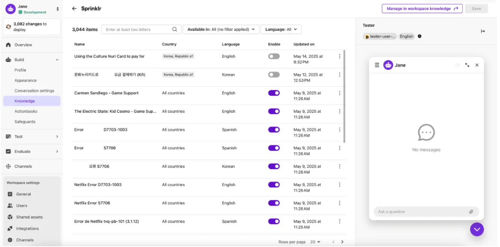
Task: Click the Ask a question input
Action: [426, 212]
